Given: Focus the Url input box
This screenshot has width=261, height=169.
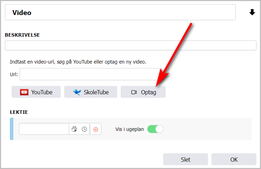Looking at the screenshot, I should pyautogui.click(x=90, y=74).
